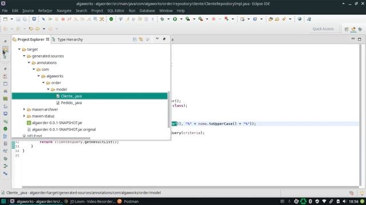Expand the maven-status folder
The width and height of the screenshot is (366, 205).
click(24, 116)
